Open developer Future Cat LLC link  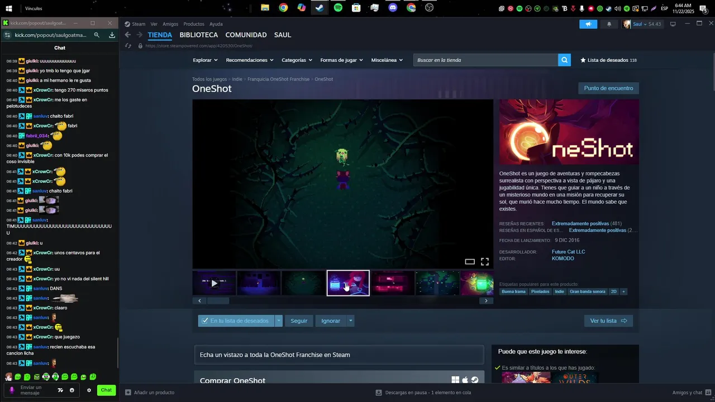coord(568,252)
